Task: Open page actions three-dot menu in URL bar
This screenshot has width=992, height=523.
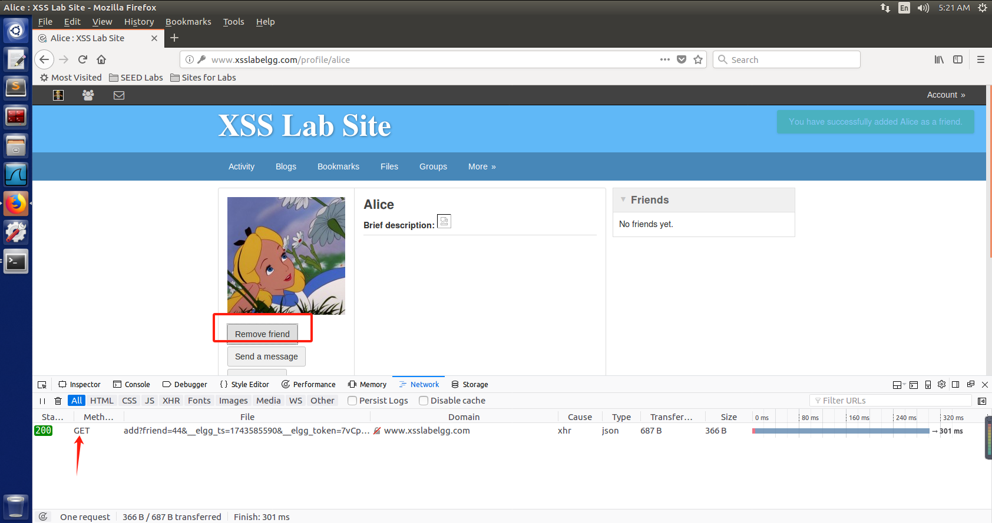Action: (665, 59)
